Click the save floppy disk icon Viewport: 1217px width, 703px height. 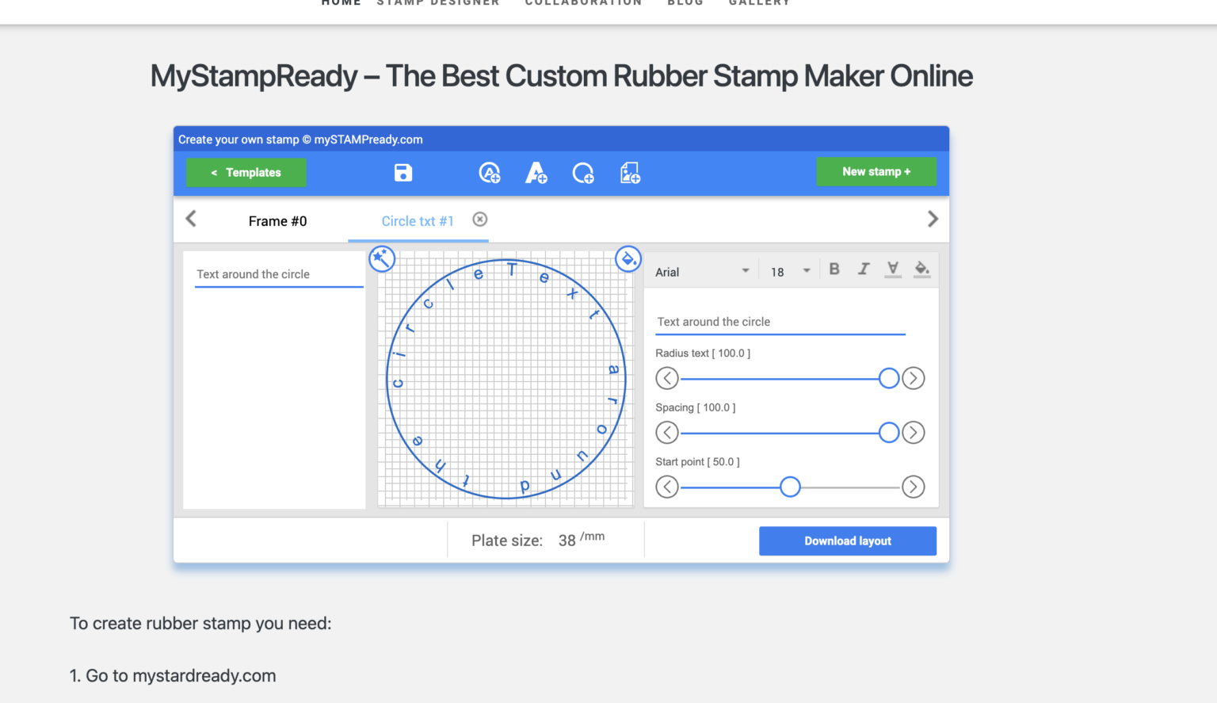tap(403, 173)
